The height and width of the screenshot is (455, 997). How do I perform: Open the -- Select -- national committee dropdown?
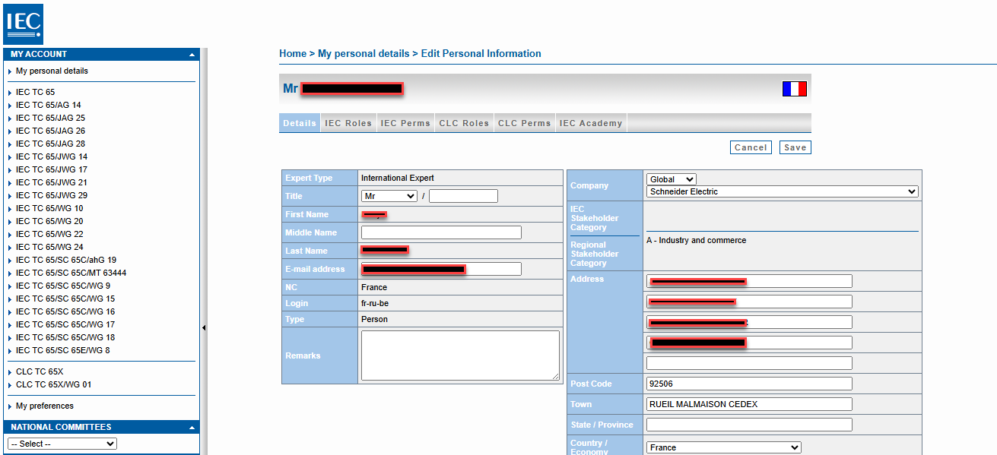61,443
